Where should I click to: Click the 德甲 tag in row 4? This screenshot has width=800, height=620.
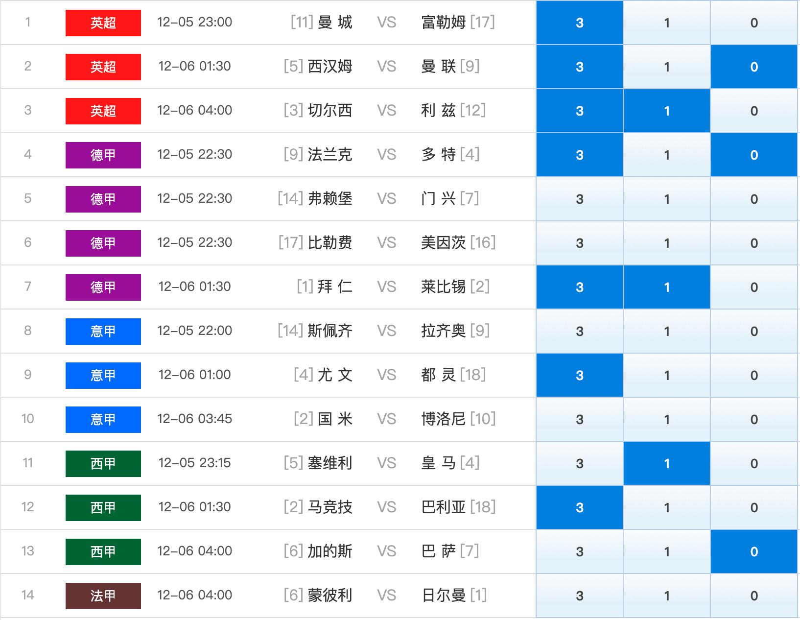[x=103, y=155]
